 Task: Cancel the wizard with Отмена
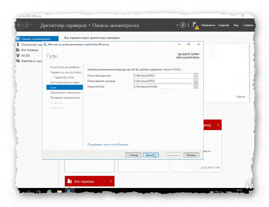click(191, 155)
